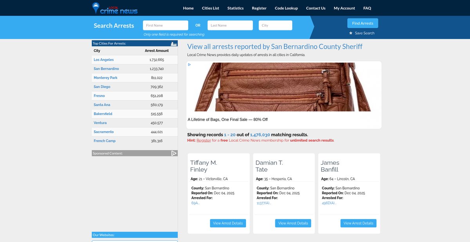Click the Save Search link

pyautogui.click(x=365, y=33)
